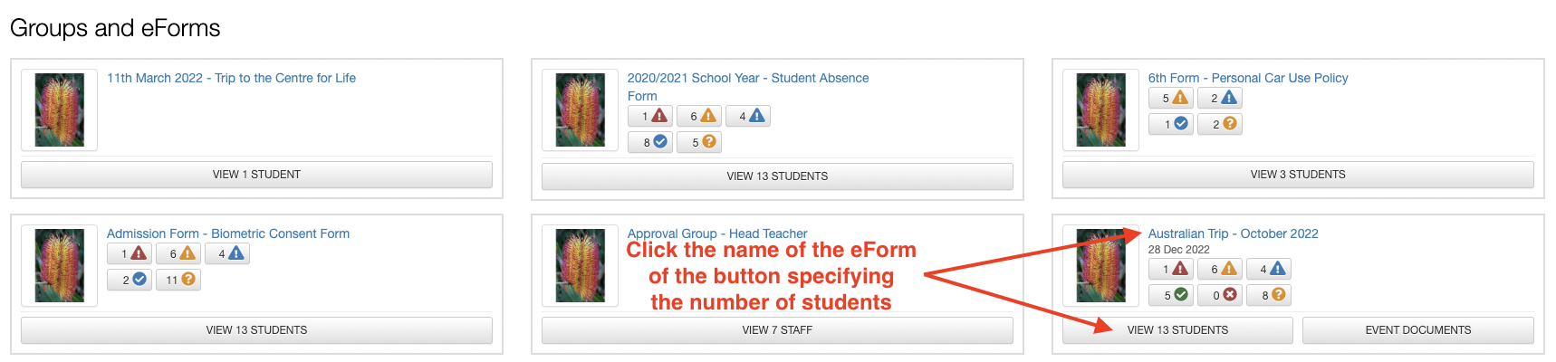Click orange warning badge showing 6 in Australian Trip card
The image size is (1556, 362).
tap(1220, 269)
